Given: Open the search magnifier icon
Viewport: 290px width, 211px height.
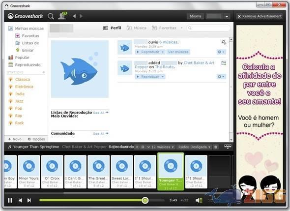Looking at the screenshot, I should coord(51,16).
